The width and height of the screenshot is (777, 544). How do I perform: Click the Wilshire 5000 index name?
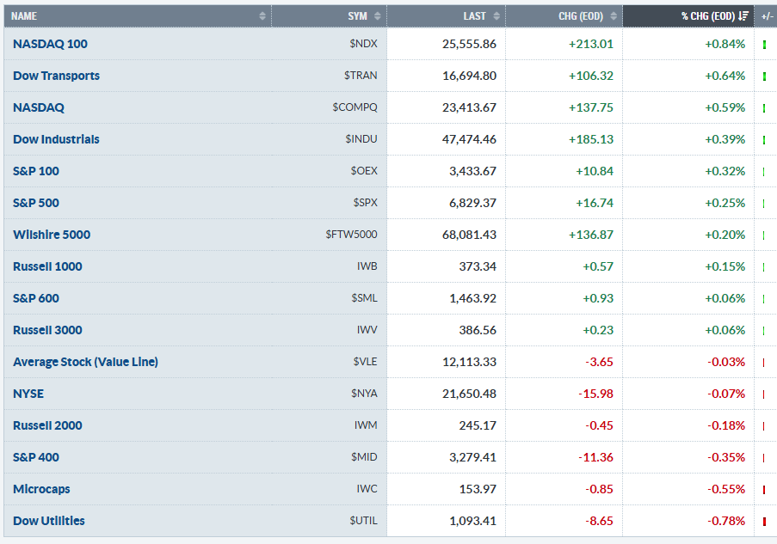pyautogui.click(x=52, y=235)
